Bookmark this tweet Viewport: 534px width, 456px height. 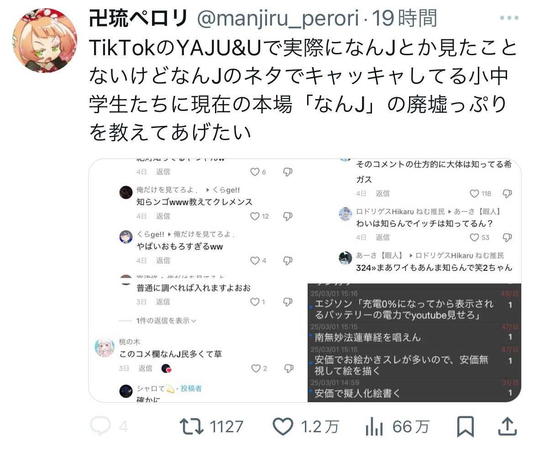(x=465, y=426)
